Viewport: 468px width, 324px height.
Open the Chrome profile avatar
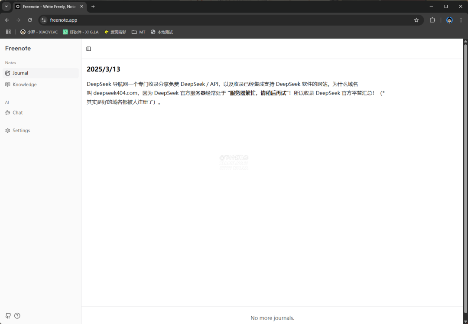point(449,20)
